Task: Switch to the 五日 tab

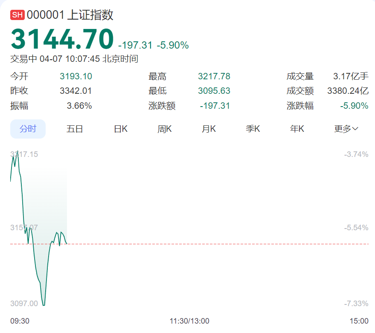Action: 75,129
